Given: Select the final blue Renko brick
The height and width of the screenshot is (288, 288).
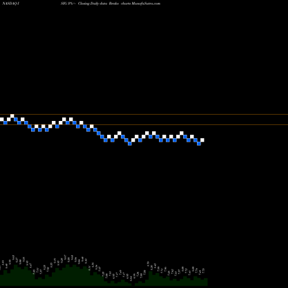Looking at the screenshot, I should click(x=199, y=143).
